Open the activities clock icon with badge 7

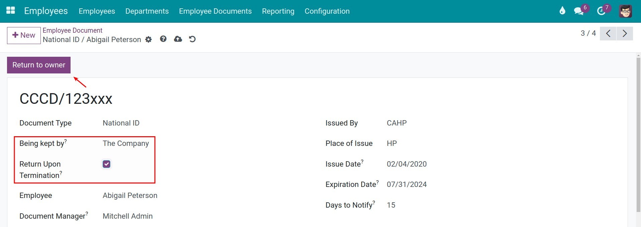[x=601, y=11]
